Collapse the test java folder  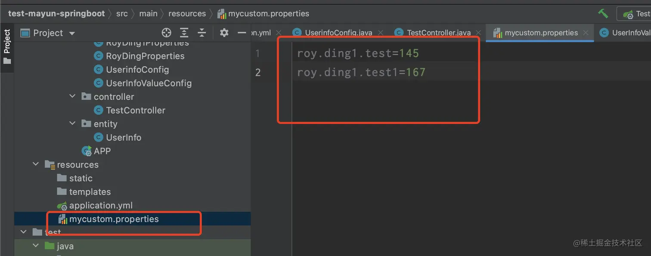(36, 246)
